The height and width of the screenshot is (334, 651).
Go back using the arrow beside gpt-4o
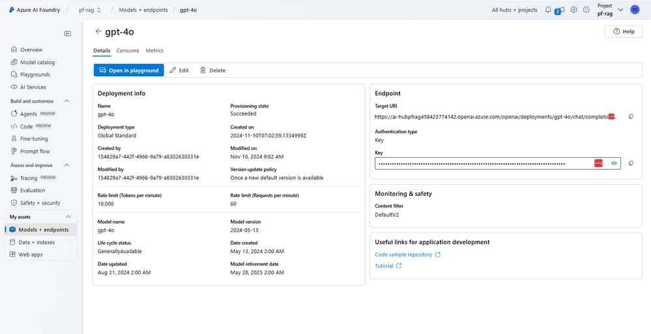(x=98, y=31)
